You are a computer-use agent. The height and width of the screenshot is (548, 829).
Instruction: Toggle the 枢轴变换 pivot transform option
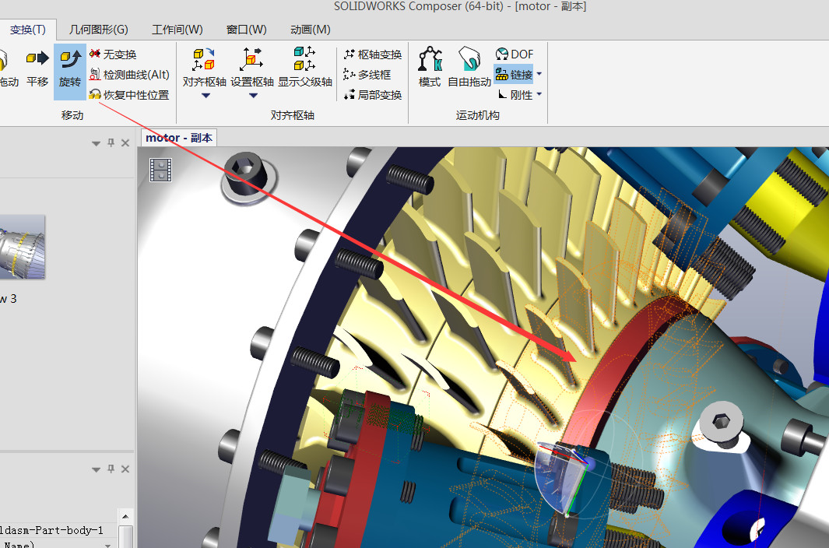click(x=373, y=54)
